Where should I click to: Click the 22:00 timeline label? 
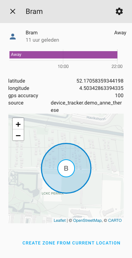coord(117,67)
